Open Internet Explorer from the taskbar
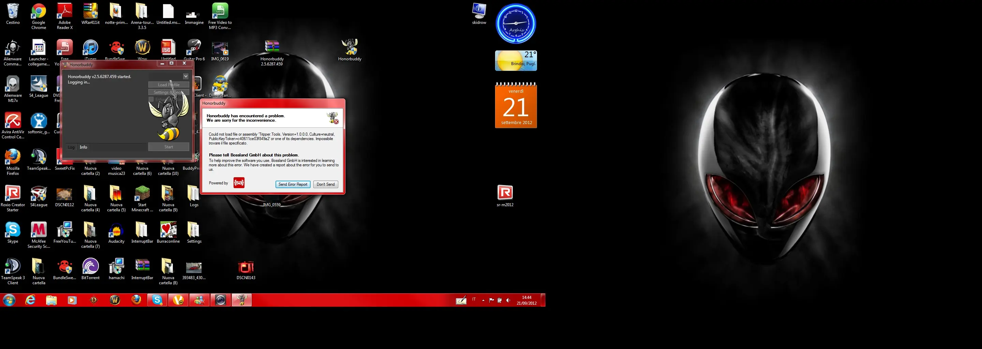This screenshot has height=349, width=982. tap(30, 300)
